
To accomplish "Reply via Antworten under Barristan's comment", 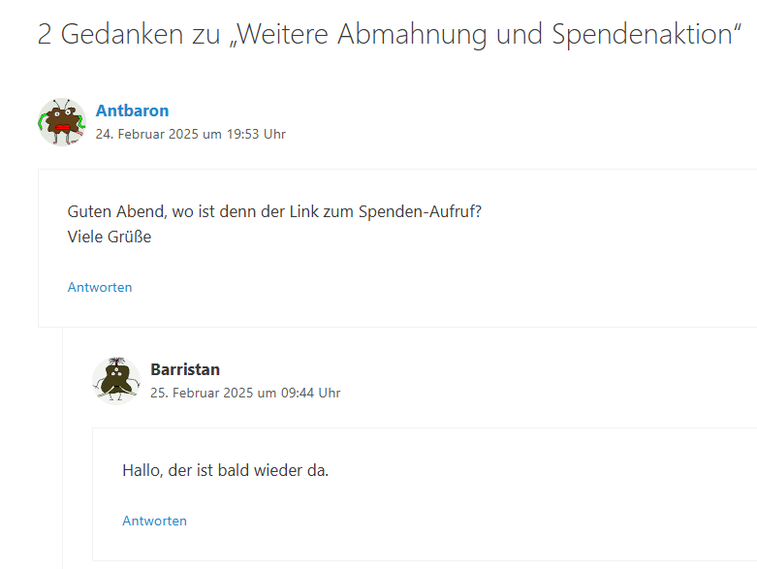I will (154, 521).
